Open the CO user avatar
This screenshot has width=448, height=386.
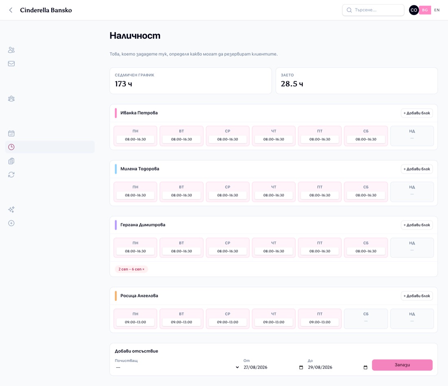point(414,10)
